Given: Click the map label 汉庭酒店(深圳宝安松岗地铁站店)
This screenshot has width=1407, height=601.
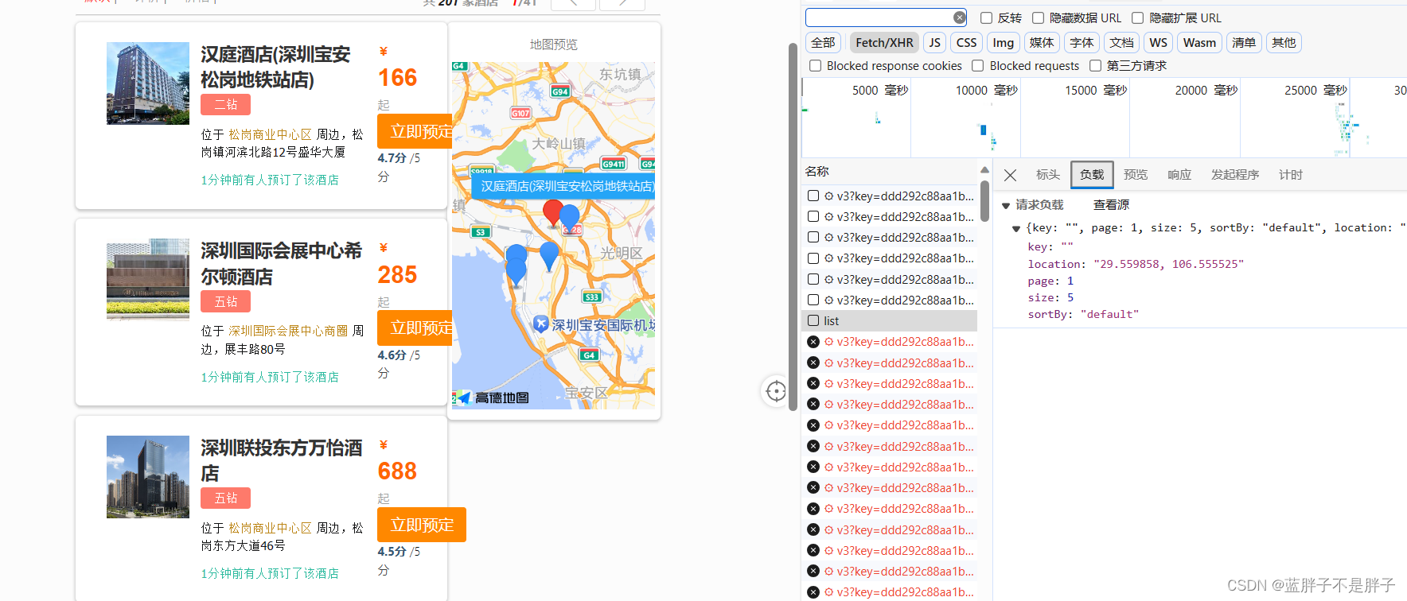Looking at the screenshot, I should coord(563,186).
